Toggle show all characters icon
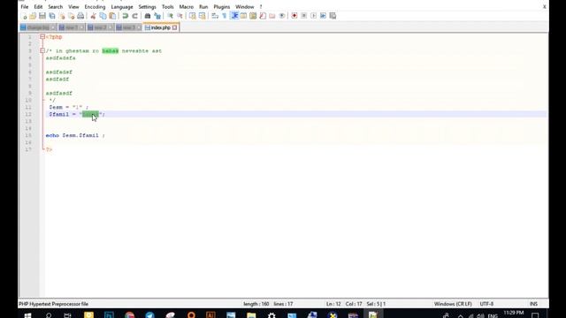This screenshot has width=566, height=318. (x=224, y=16)
